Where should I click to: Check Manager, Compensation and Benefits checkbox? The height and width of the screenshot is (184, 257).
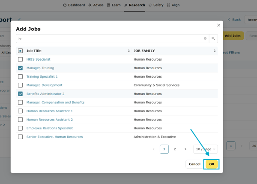pos(20,102)
